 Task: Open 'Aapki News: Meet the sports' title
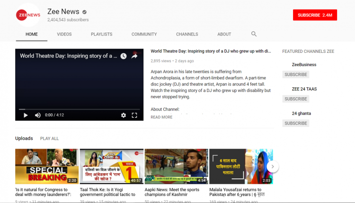172,192
